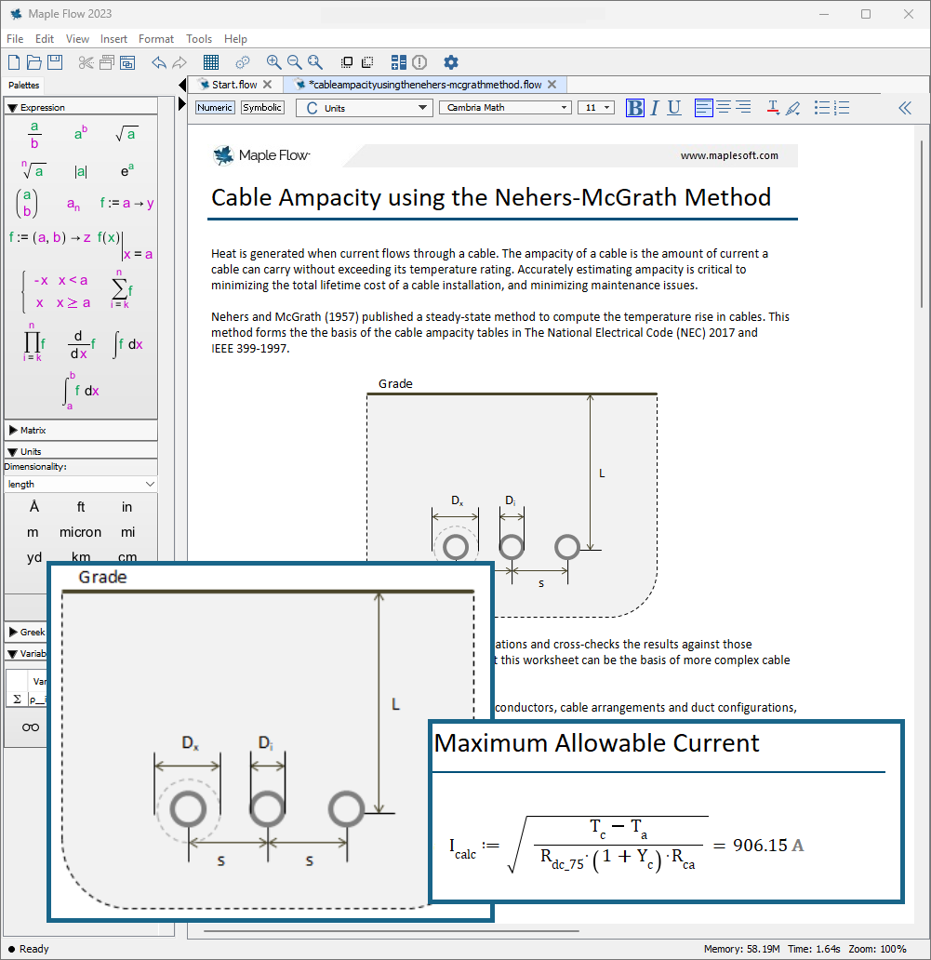Open the Insert menu

113,39
